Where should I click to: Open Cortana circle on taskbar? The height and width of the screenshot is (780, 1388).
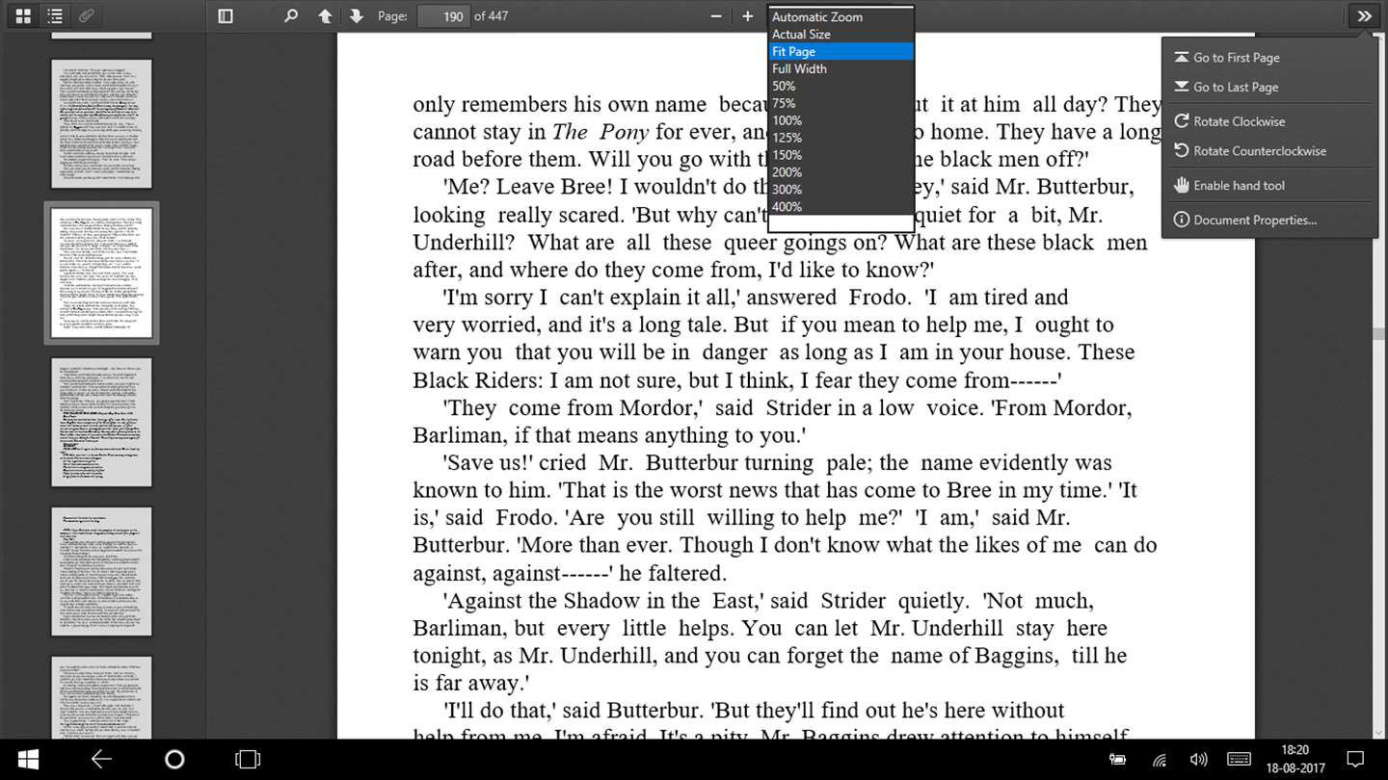(x=174, y=760)
